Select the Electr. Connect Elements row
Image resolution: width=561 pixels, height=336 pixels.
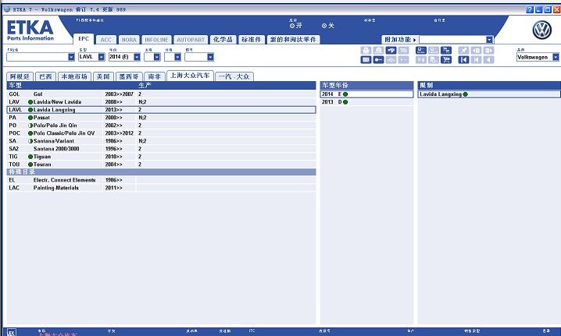pyautogui.click(x=162, y=180)
